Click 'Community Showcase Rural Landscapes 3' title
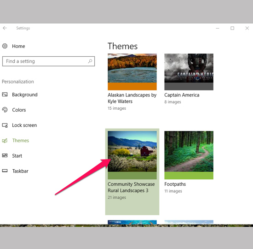Screen dimensions: 253x249 click(x=131, y=187)
